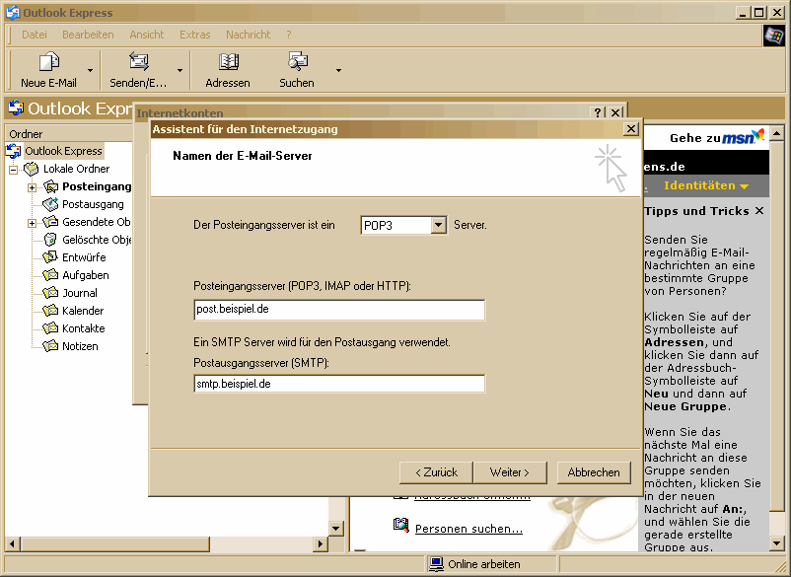Click the Senden/Empfangen toolbar icon

point(139,61)
